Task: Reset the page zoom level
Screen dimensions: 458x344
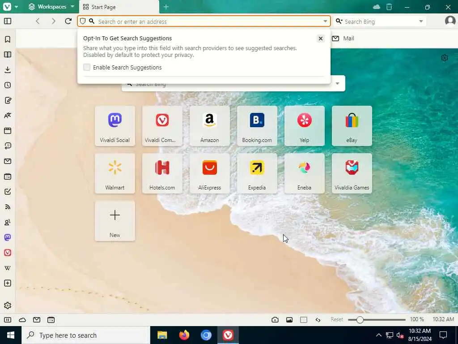Action: (x=337, y=319)
